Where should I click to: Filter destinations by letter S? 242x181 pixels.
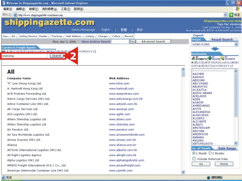click(206, 66)
